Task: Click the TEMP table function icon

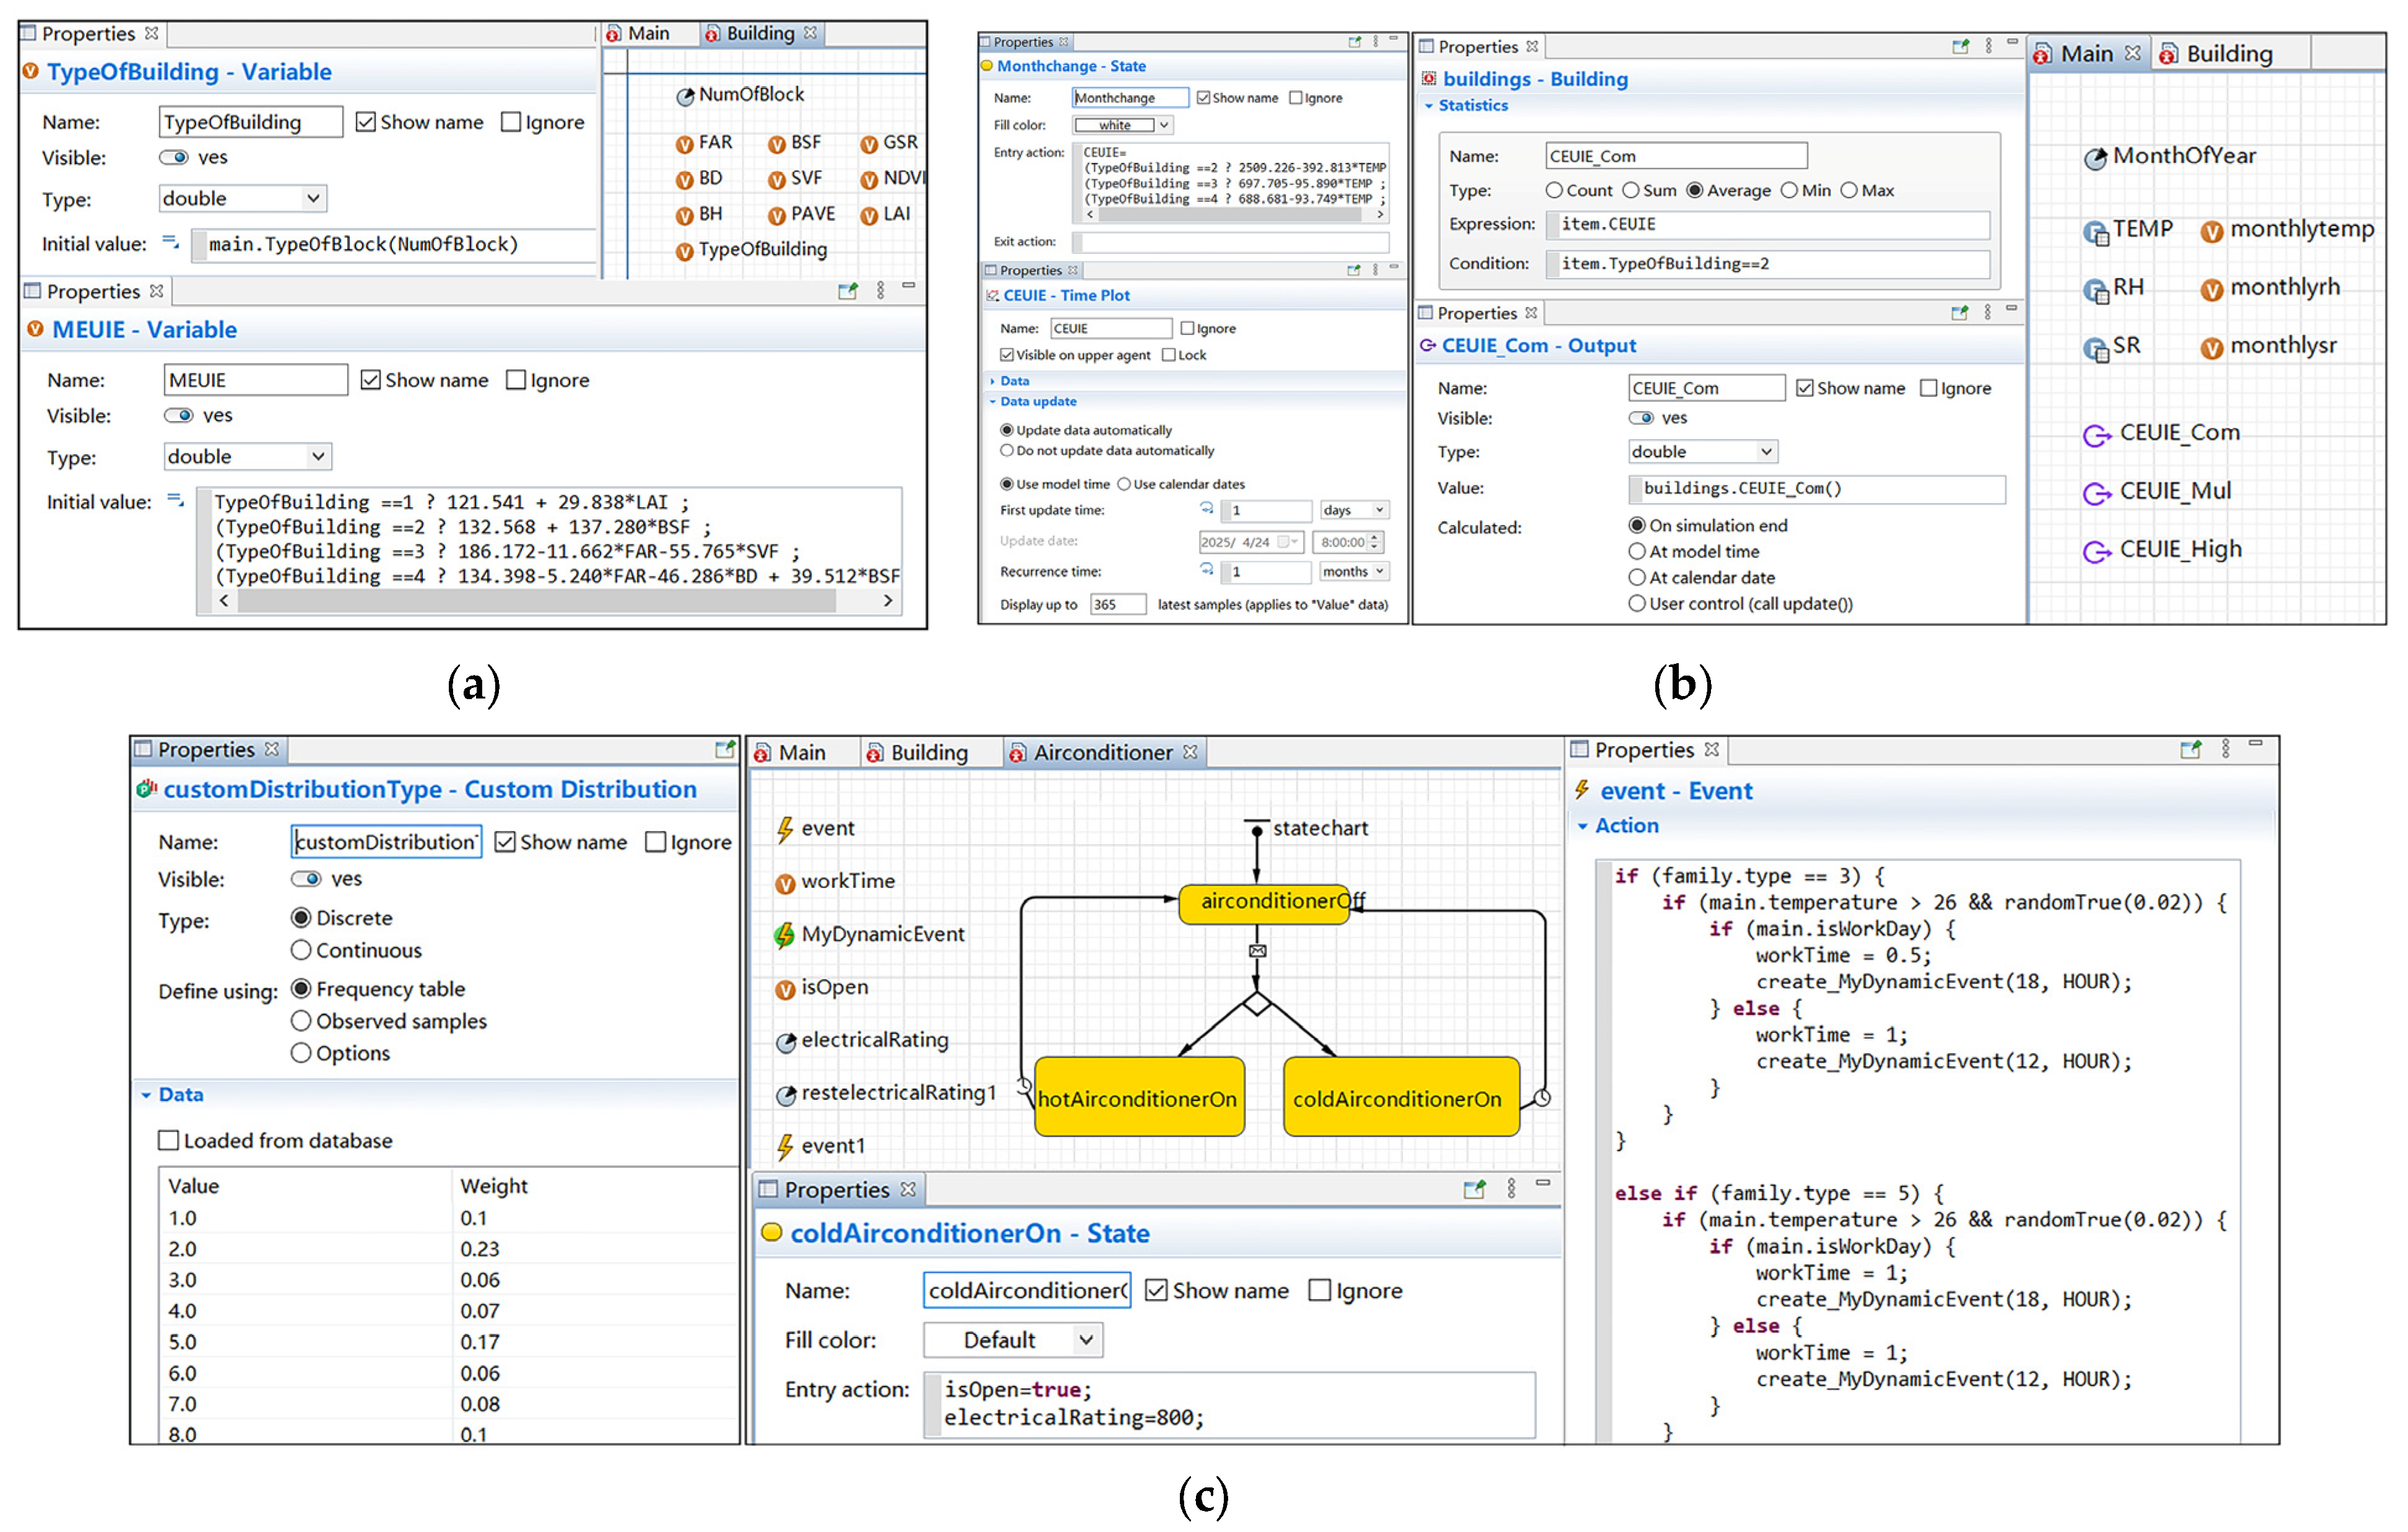Action: tap(2095, 232)
